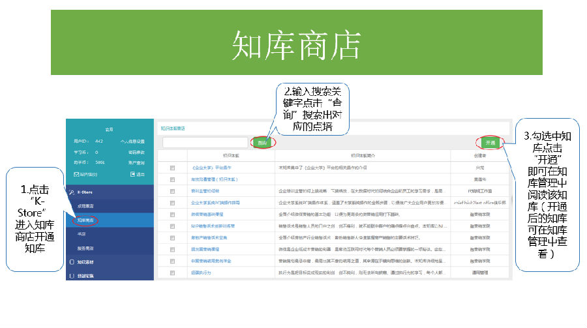
Task: Select 知库商店 in the sidebar
Action: click(x=110, y=220)
